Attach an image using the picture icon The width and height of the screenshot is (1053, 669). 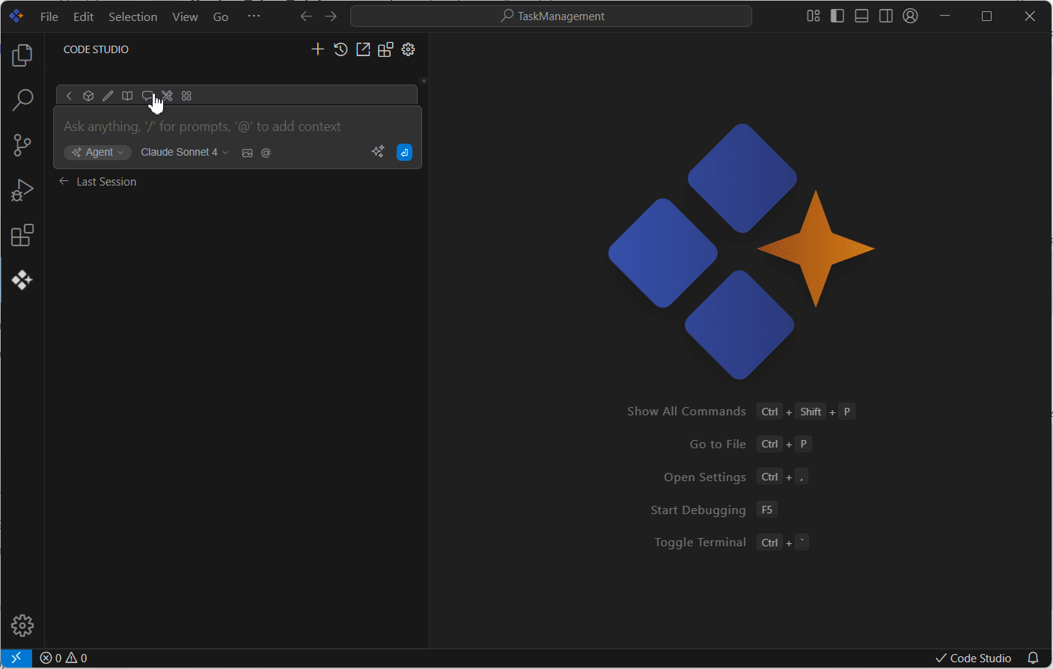coord(247,153)
